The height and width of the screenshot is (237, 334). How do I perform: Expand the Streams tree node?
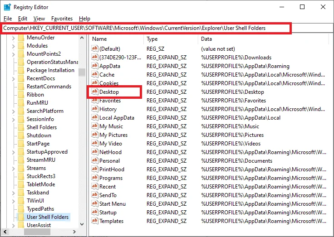(x=14, y=168)
